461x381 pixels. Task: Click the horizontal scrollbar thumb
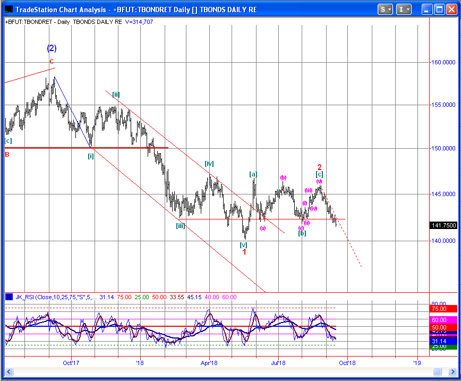438,372
